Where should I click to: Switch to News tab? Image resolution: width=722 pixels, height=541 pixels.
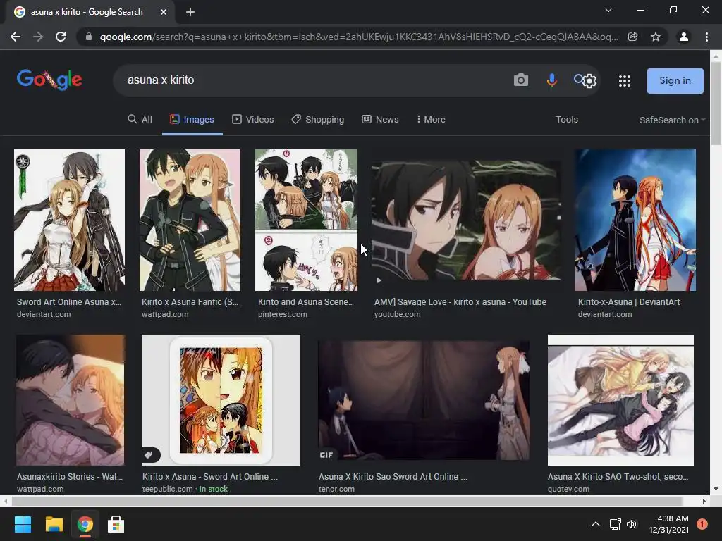coord(380,120)
